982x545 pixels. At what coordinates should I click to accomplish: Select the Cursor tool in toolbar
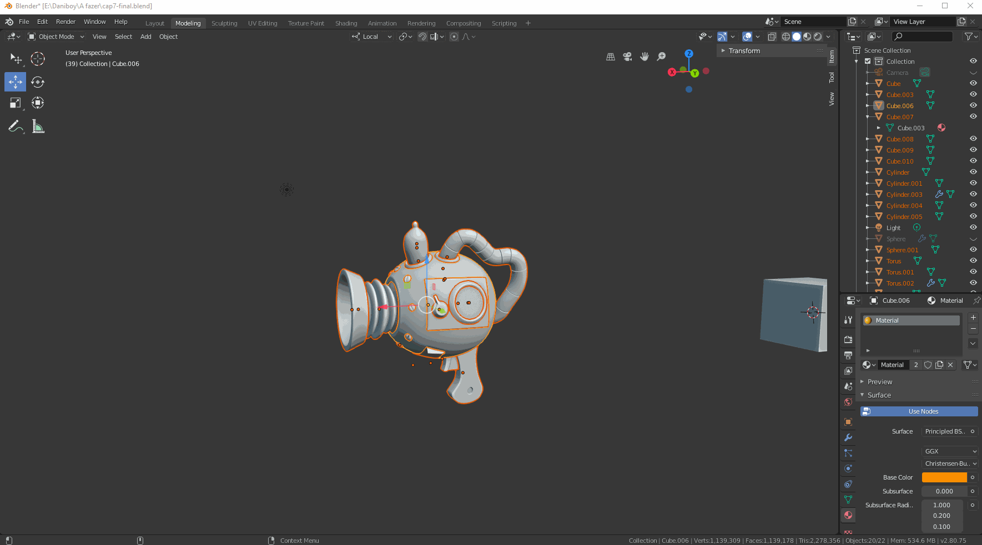pos(38,59)
